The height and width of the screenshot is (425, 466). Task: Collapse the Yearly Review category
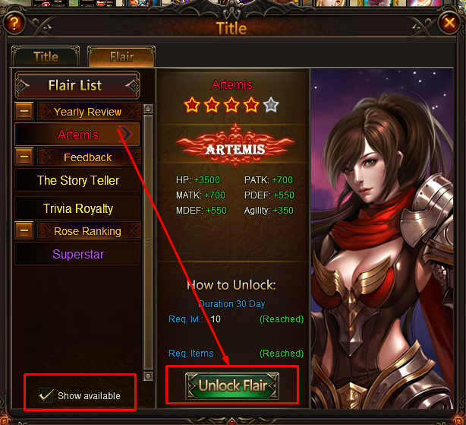[24, 111]
